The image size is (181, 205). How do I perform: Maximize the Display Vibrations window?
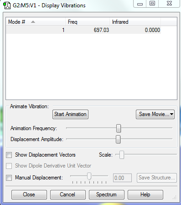[152, 4]
